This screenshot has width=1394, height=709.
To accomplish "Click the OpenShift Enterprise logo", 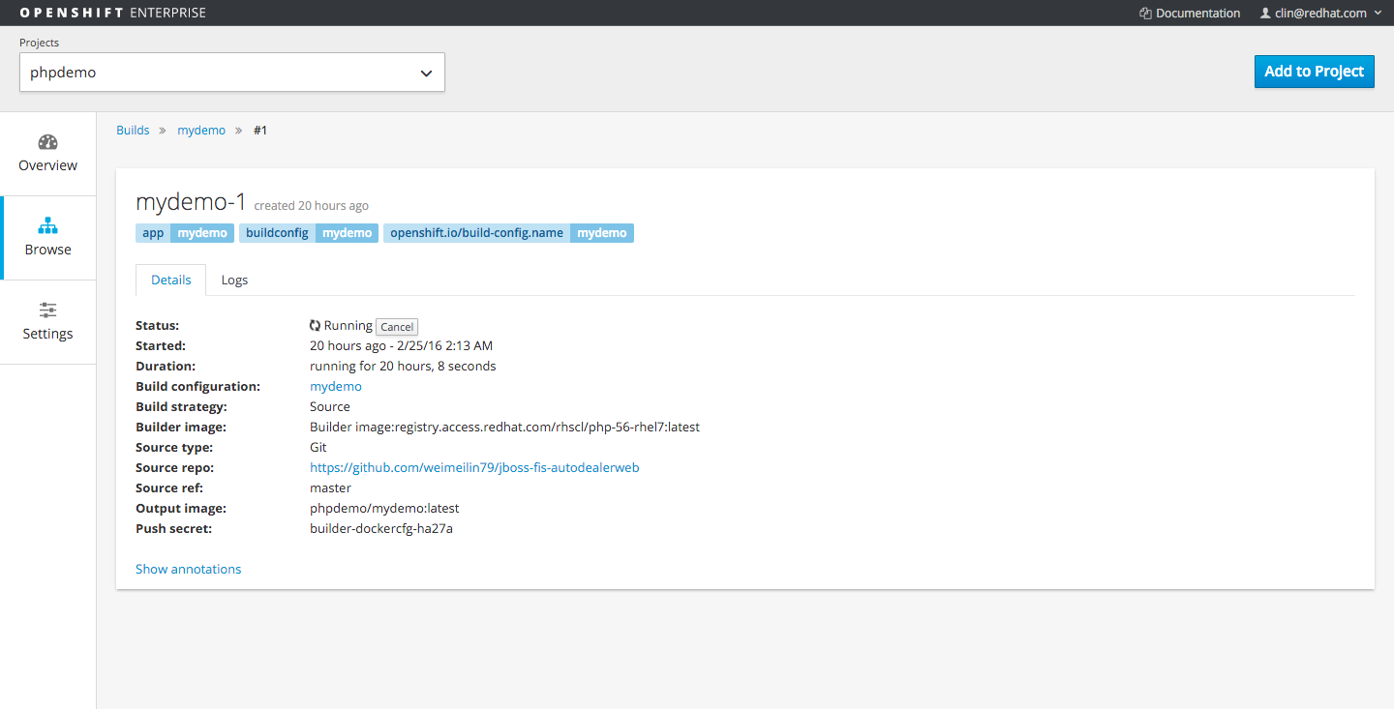I will (x=113, y=13).
